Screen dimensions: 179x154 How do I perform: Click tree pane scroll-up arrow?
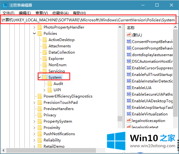tap(120, 27)
